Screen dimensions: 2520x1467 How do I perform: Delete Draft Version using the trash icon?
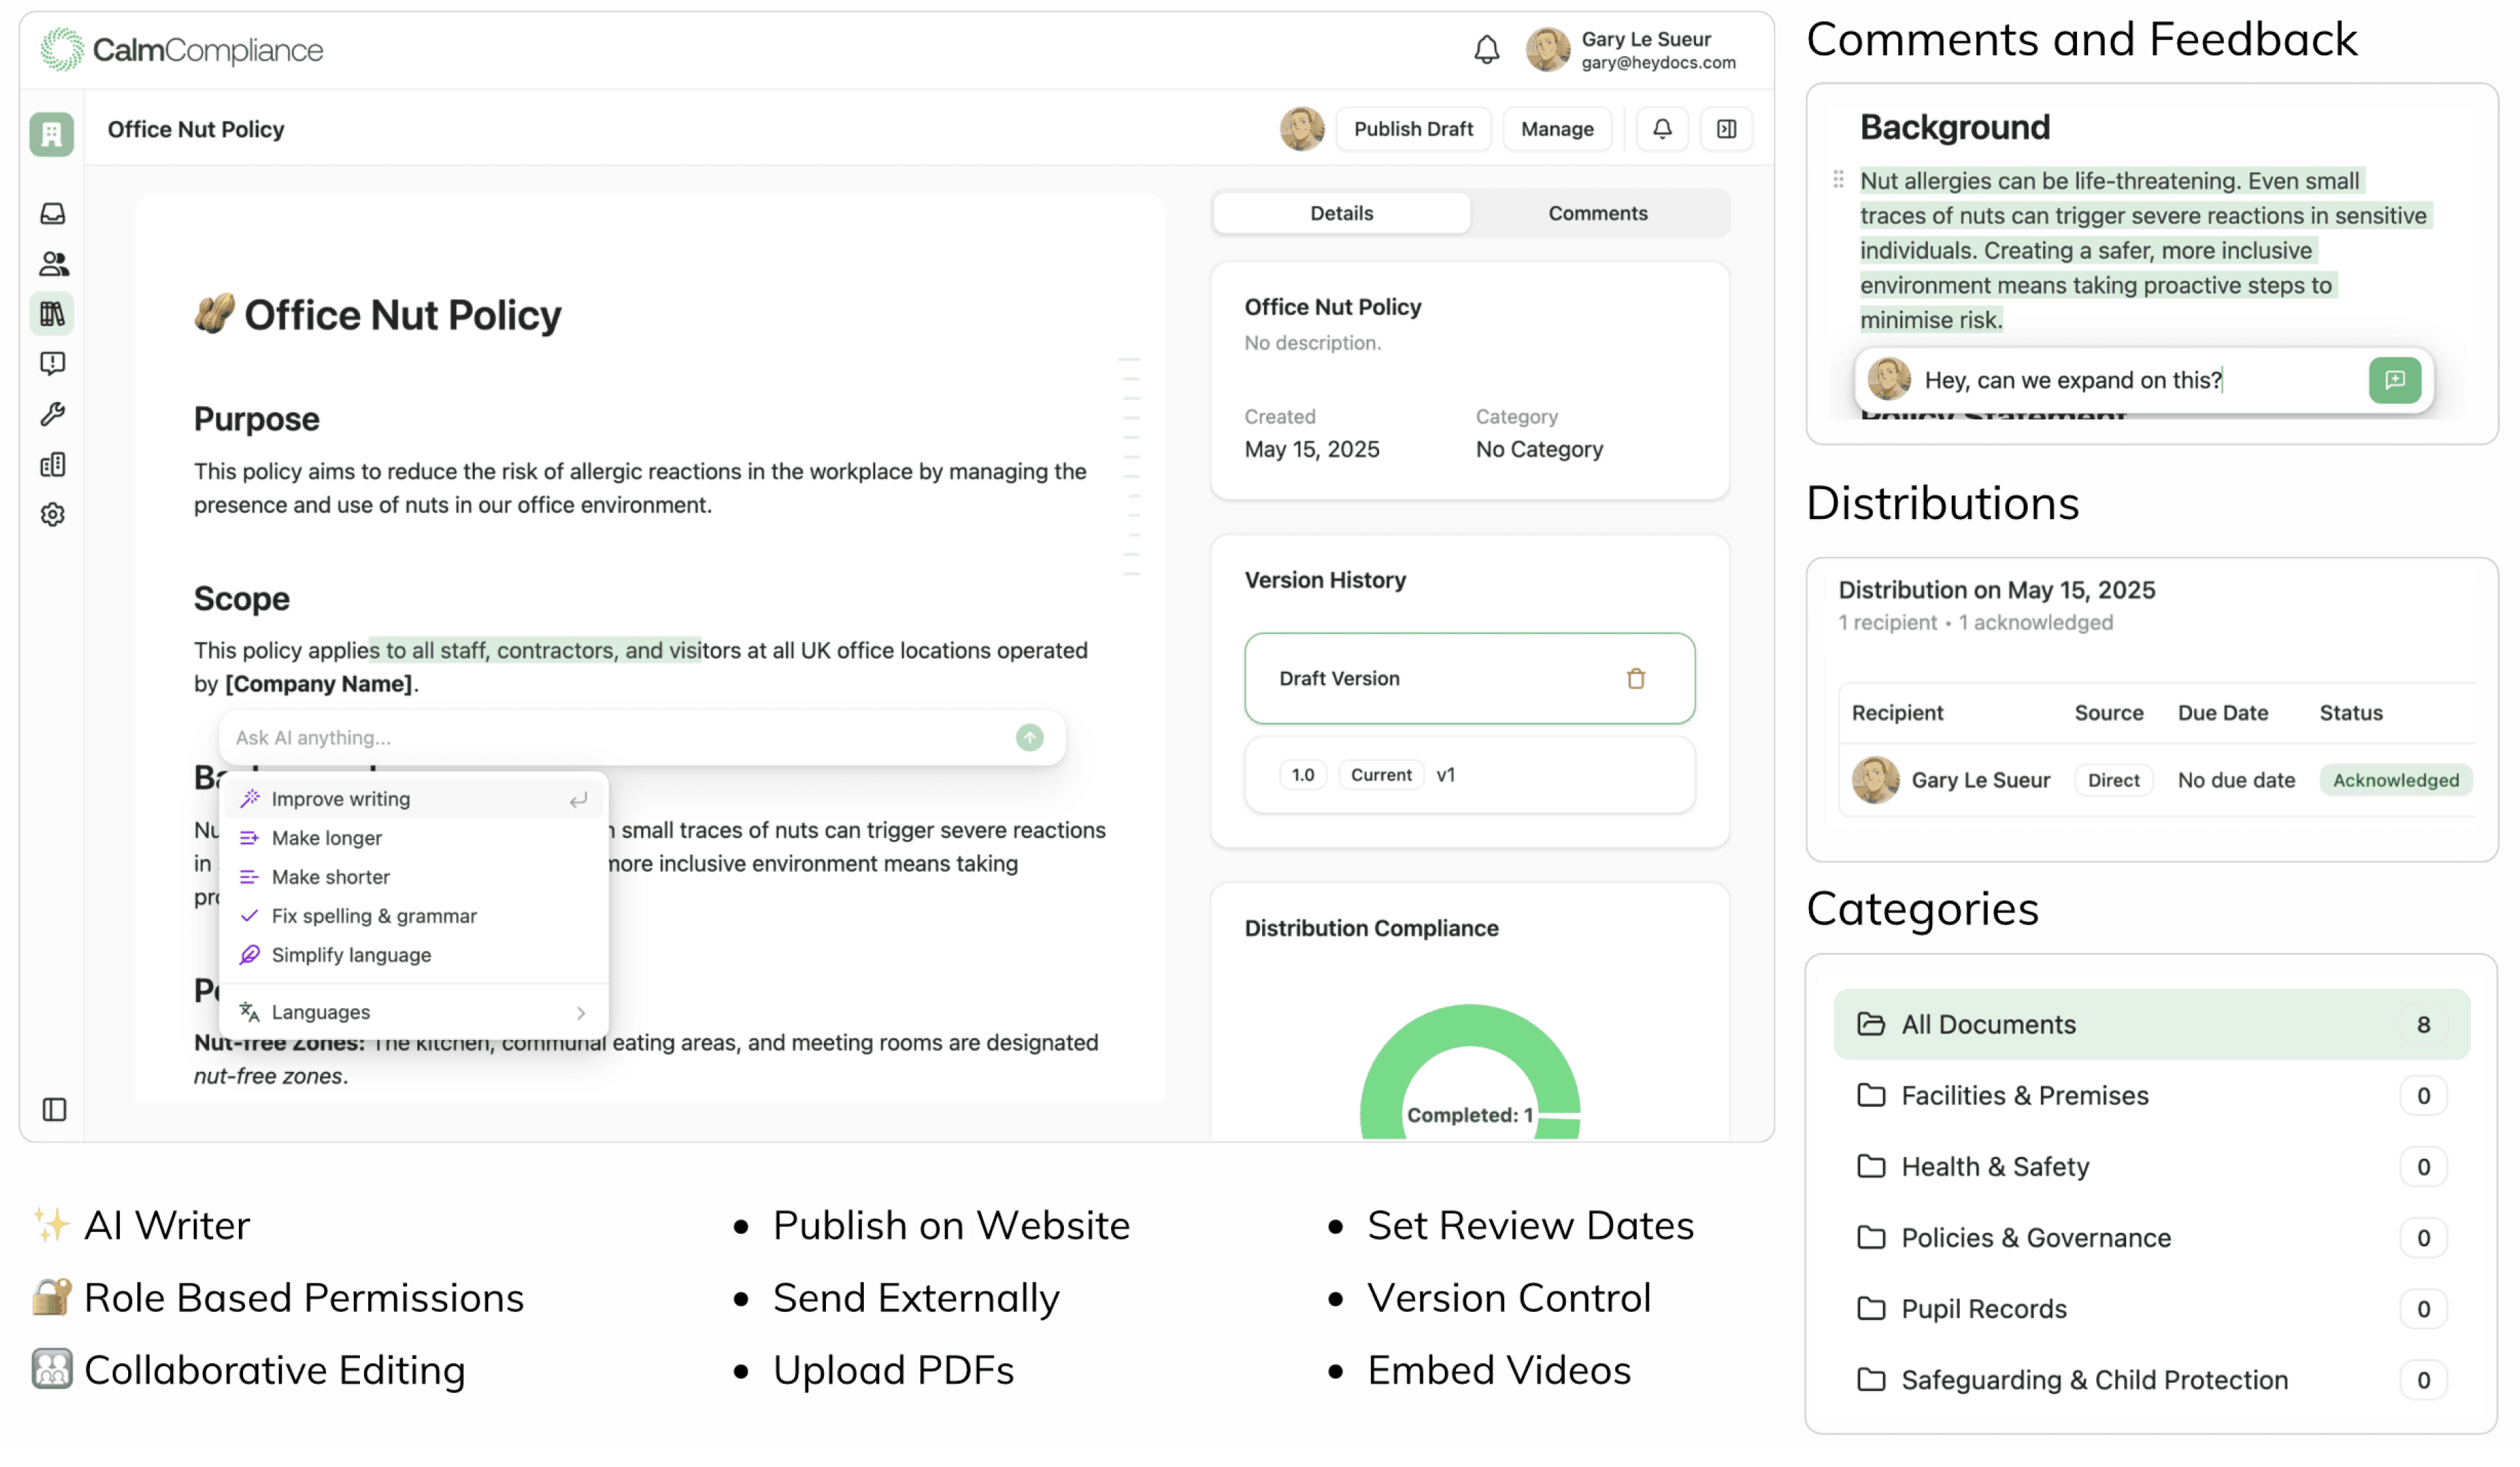(x=1636, y=679)
